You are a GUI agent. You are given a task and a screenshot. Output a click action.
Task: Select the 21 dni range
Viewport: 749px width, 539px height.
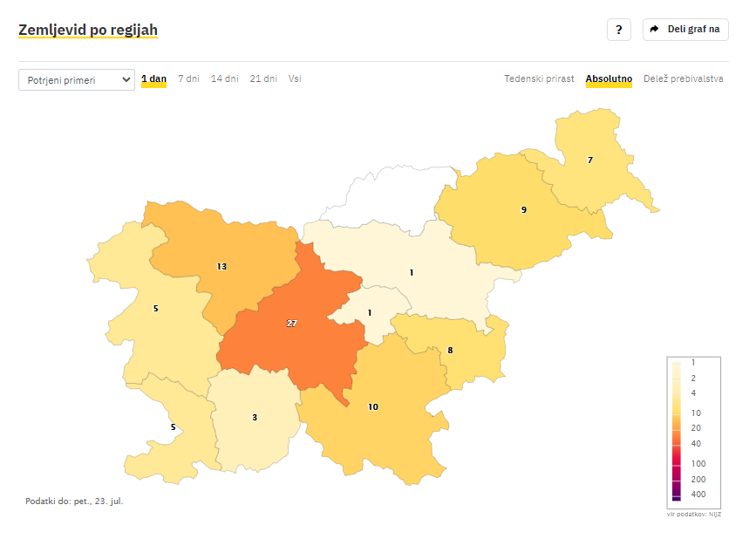point(263,78)
